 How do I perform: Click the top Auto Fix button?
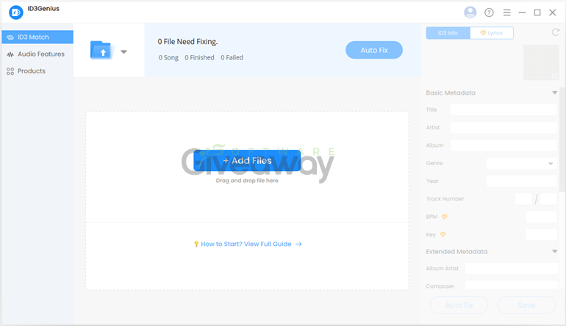[374, 50]
